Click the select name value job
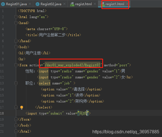Image resolution: width=162 pixels, height=137 pixels. [67, 83]
